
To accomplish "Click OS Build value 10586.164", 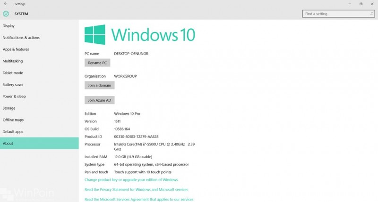I will coord(122,129).
